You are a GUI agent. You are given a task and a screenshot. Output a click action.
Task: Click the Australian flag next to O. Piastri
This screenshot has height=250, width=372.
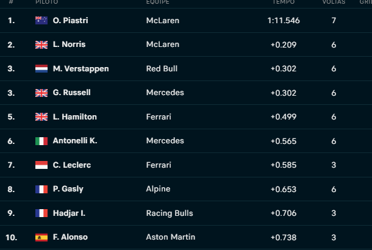[41, 21]
